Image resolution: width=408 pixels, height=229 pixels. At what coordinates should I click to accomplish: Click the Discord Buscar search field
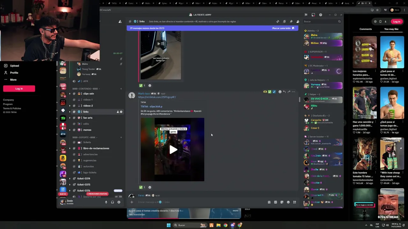coord(322,21)
